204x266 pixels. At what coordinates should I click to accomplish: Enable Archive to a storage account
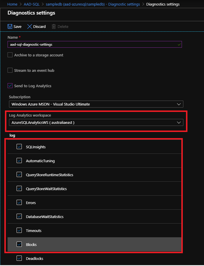tap(10, 55)
